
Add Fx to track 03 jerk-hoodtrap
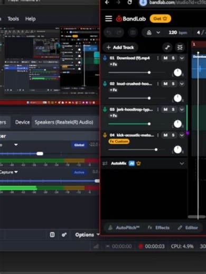click(x=114, y=115)
